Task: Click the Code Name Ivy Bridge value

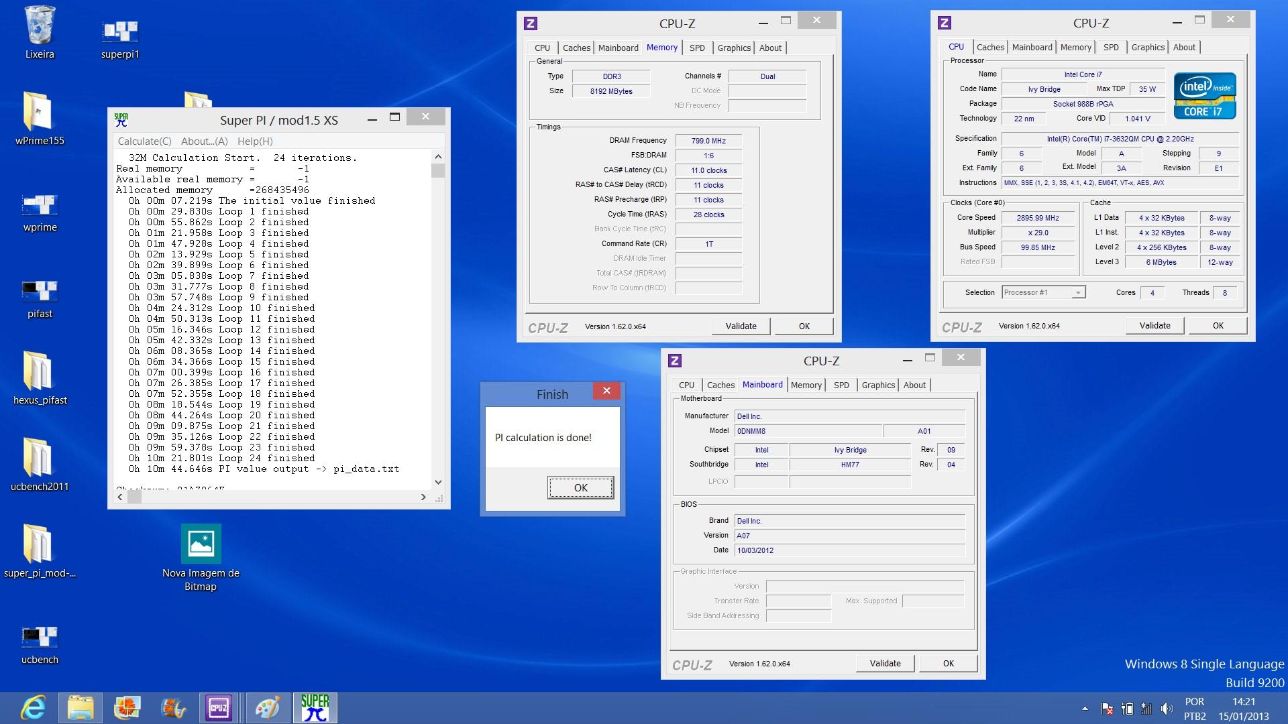Action: [1044, 89]
